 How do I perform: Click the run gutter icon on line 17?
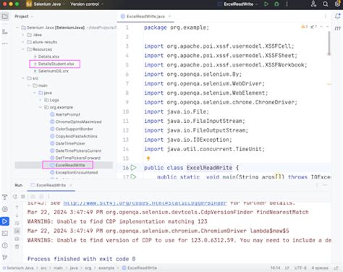[133, 177]
